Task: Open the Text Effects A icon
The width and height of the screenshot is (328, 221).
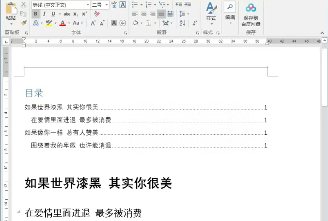Action: pos(36,23)
